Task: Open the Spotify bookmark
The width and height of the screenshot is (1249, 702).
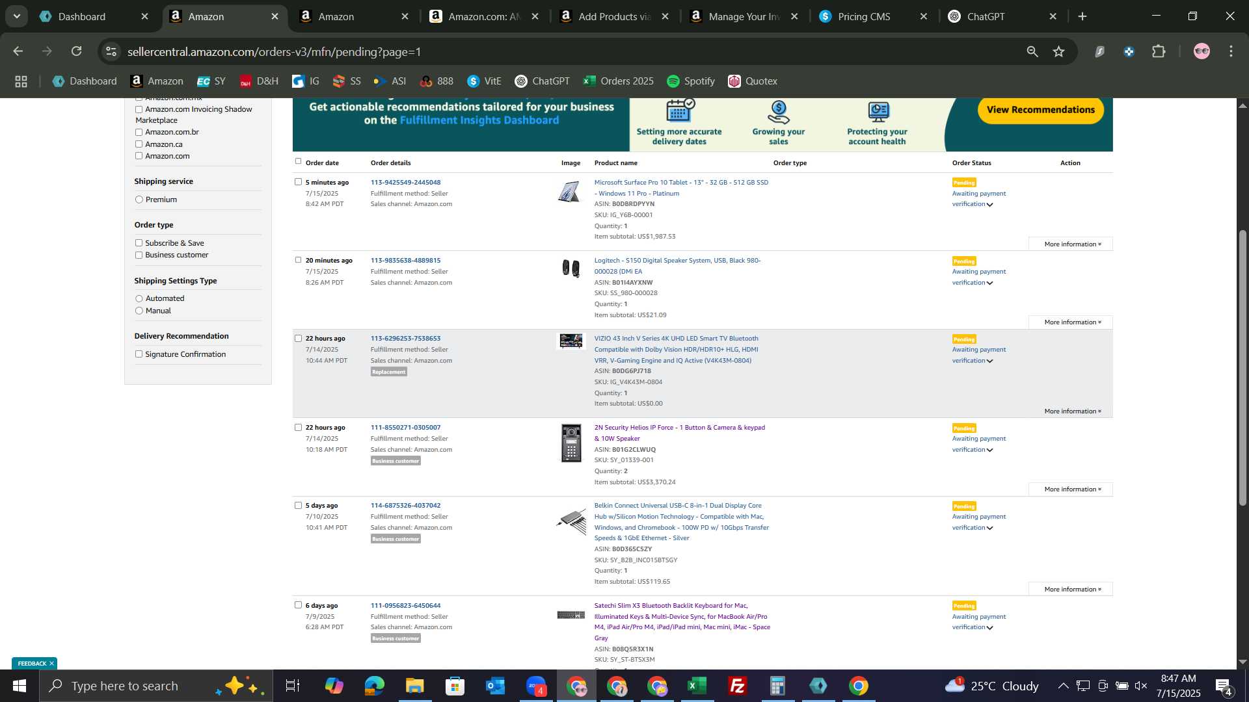Action: pos(691,81)
